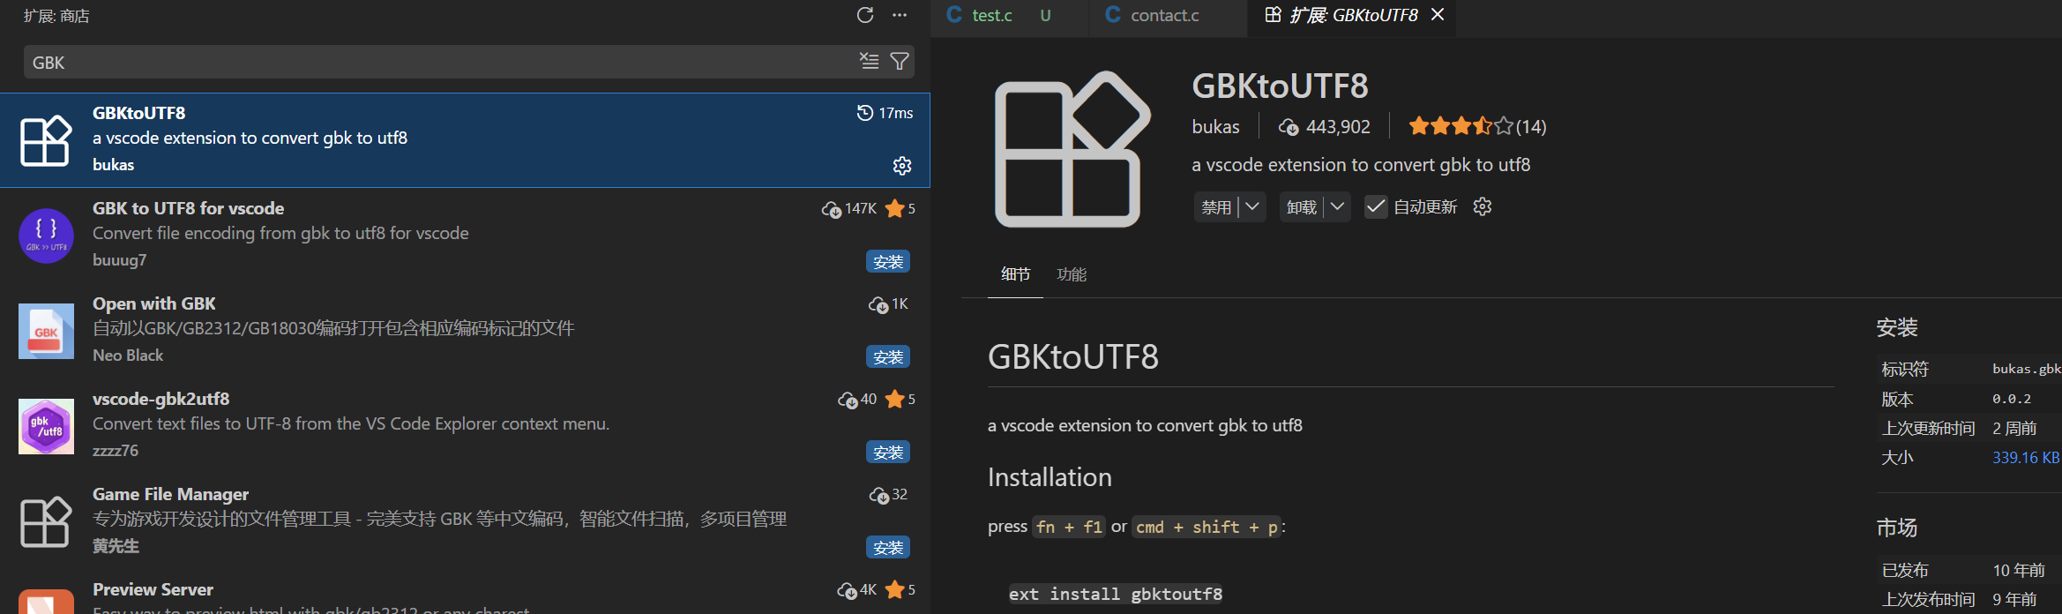Select the Open with GBK title
Image resolution: width=2062 pixels, height=614 pixels.
pyautogui.click(x=154, y=303)
